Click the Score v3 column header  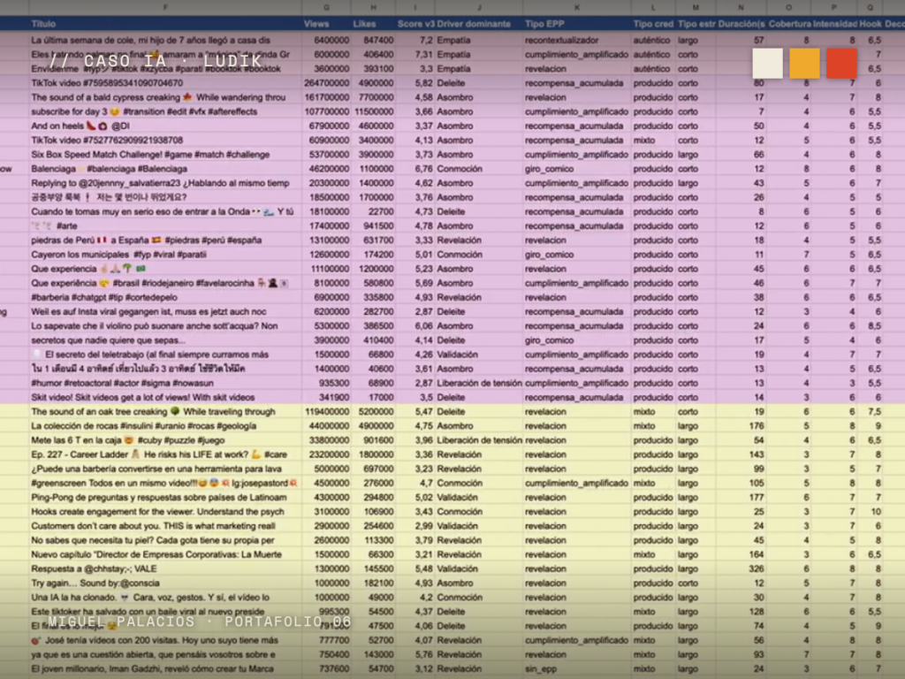coord(415,24)
